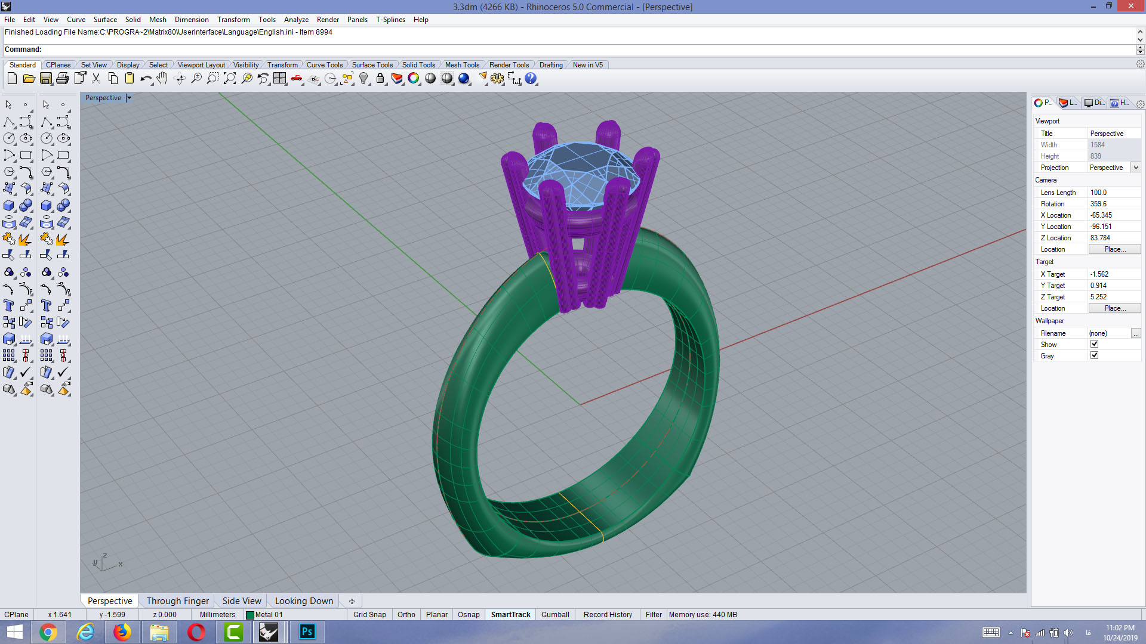Open the Surface menu
Image resolution: width=1146 pixels, height=644 pixels.
point(105,20)
